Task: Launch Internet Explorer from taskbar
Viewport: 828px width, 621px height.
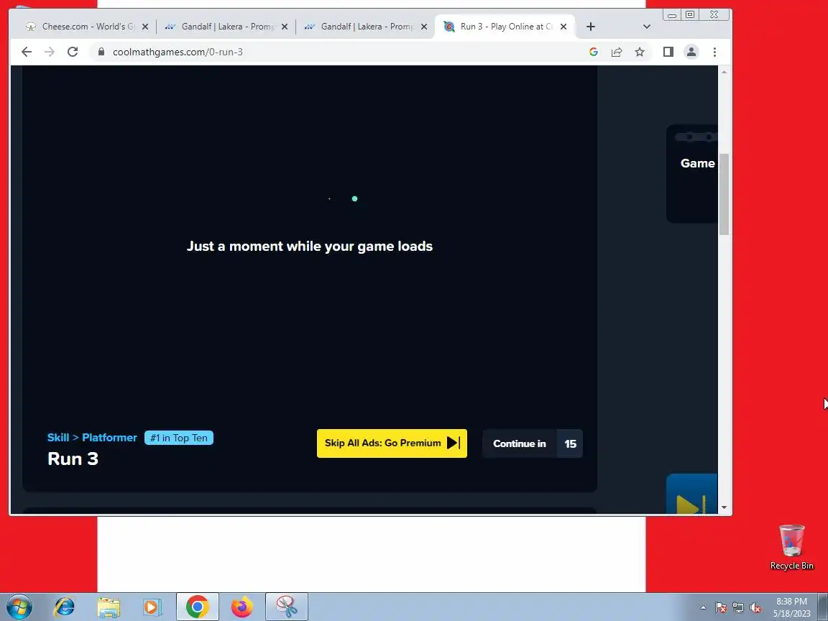Action: tap(65, 607)
